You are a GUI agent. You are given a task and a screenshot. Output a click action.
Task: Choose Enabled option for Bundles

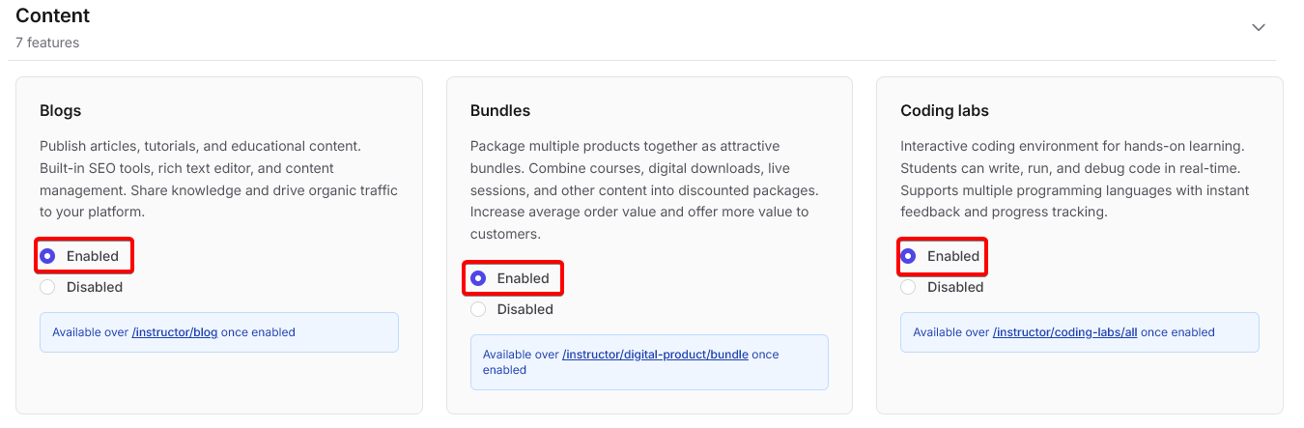pos(477,278)
